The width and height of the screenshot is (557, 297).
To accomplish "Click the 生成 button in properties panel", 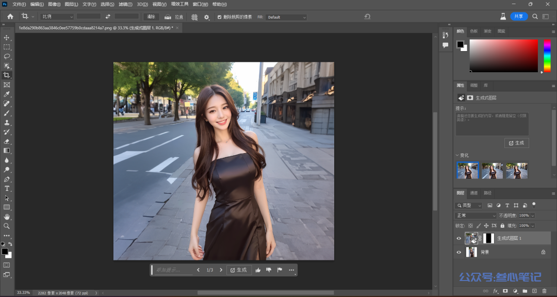I will [x=516, y=143].
